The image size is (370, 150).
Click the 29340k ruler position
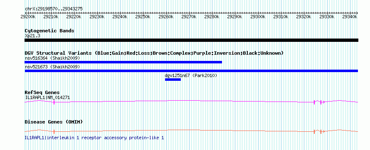pyautogui.click(x=350, y=17)
